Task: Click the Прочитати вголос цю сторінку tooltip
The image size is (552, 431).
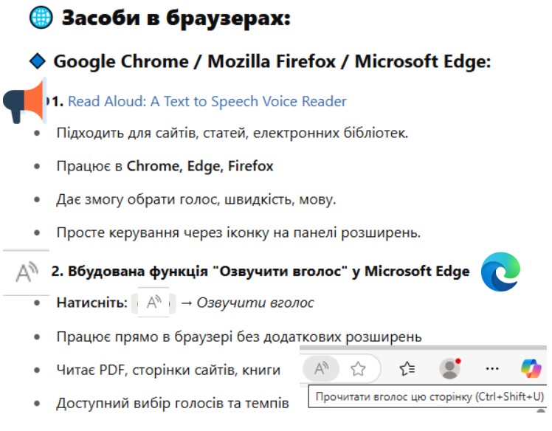Action: tap(429, 397)
